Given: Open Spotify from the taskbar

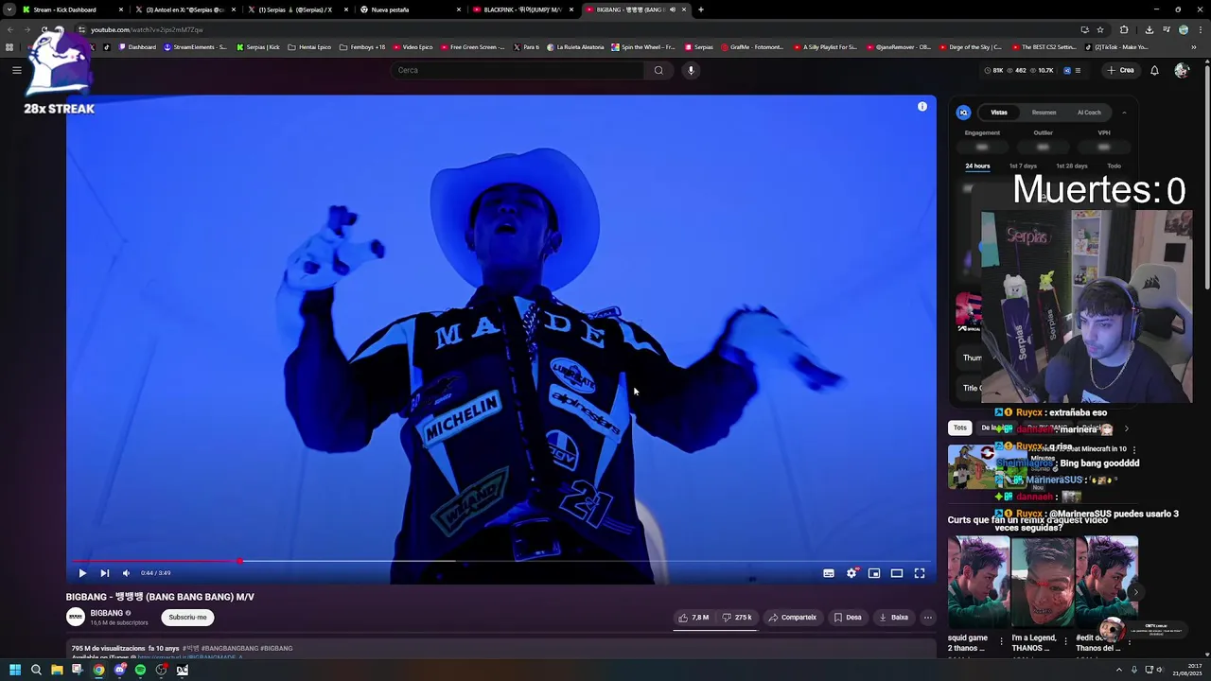Looking at the screenshot, I should point(140,671).
